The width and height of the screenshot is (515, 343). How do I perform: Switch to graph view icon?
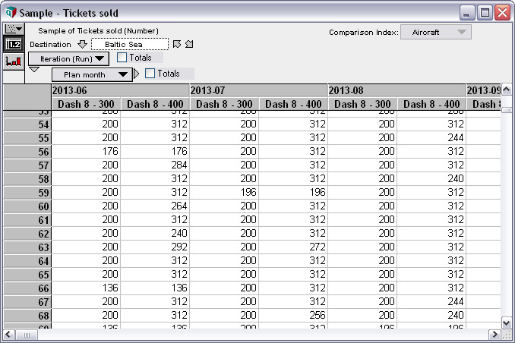tap(13, 61)
